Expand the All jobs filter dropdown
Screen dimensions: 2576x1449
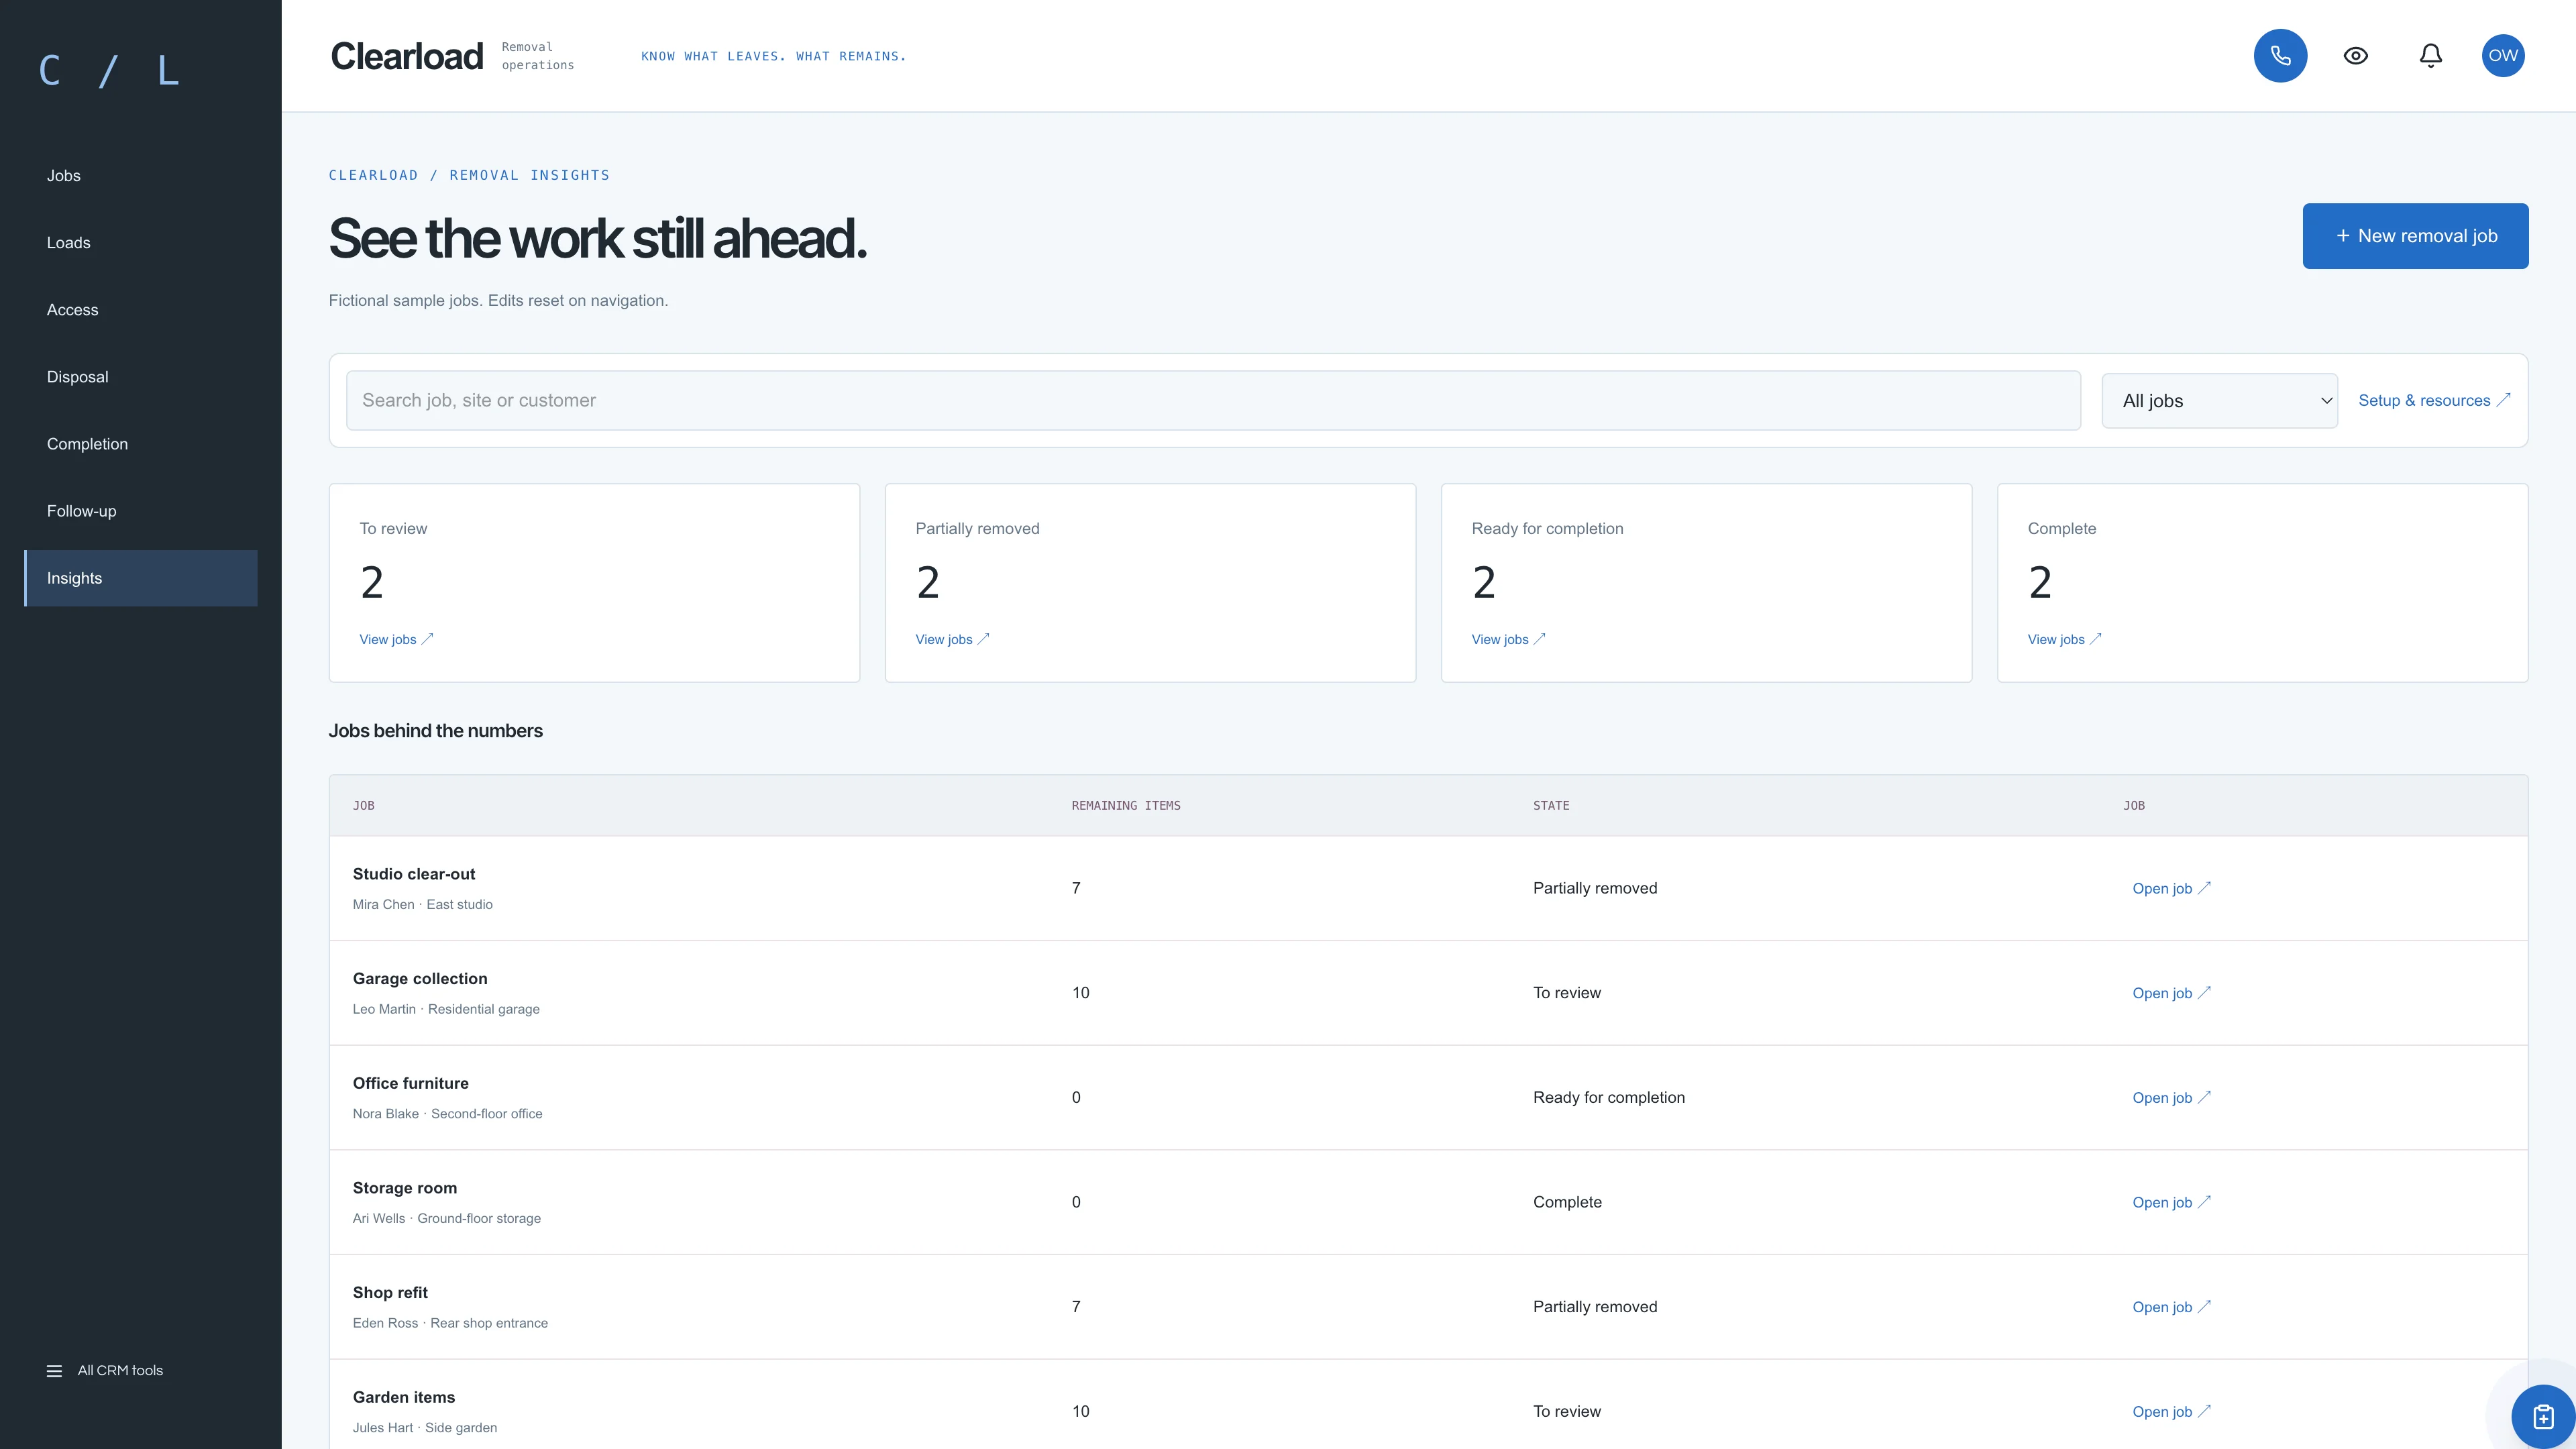(2219, 401)
